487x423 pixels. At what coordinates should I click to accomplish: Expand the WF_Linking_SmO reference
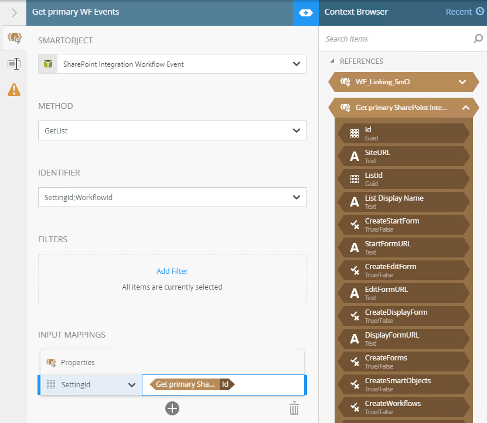pyautogui.click(x=462, y=82)
